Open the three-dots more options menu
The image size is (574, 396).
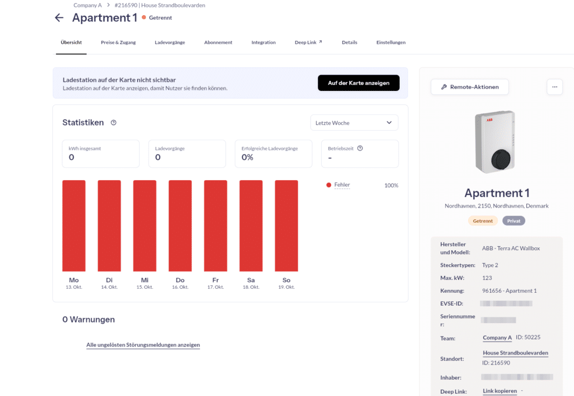(554, 87)
